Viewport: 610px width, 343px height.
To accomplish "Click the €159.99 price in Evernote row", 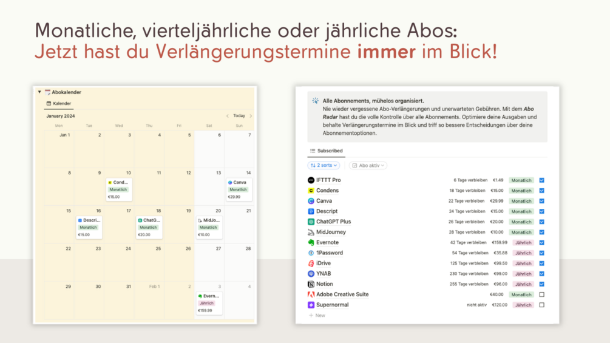I will pos(500,242).
